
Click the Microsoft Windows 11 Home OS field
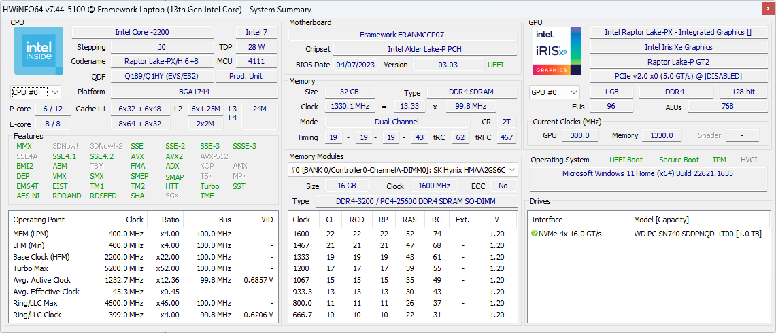pos(647,173)
